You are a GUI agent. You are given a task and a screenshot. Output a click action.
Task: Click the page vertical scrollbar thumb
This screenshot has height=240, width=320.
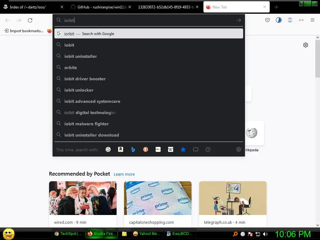(317, 59)
